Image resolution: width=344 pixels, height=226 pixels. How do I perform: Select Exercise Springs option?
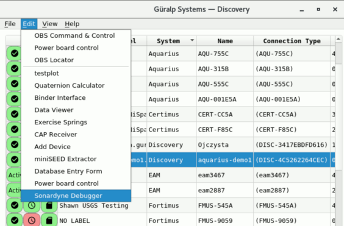pyautogui.click(x=76, y=122)
